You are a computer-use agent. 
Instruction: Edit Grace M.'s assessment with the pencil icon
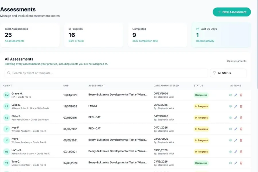236,95
